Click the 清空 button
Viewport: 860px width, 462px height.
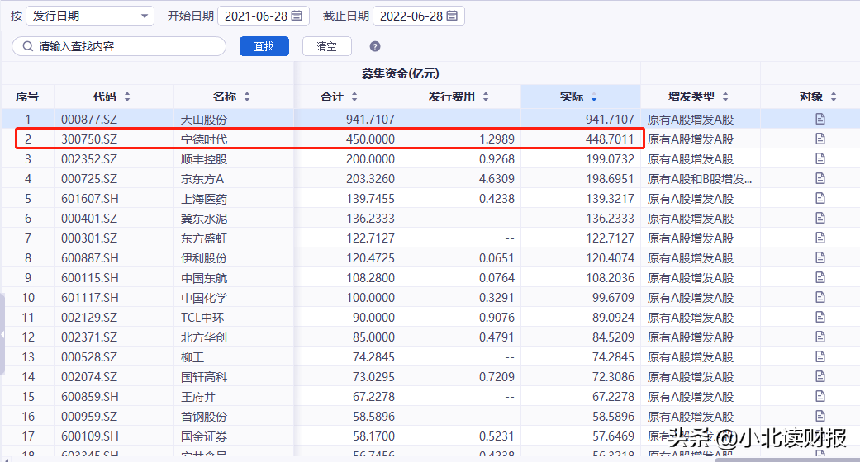pyautogui.click(x=327, y=46)
